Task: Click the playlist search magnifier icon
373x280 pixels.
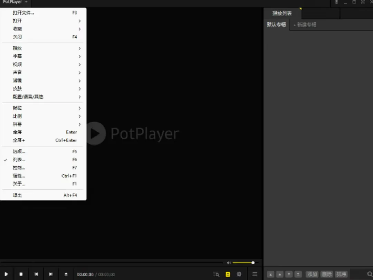Action: point(370,274)
